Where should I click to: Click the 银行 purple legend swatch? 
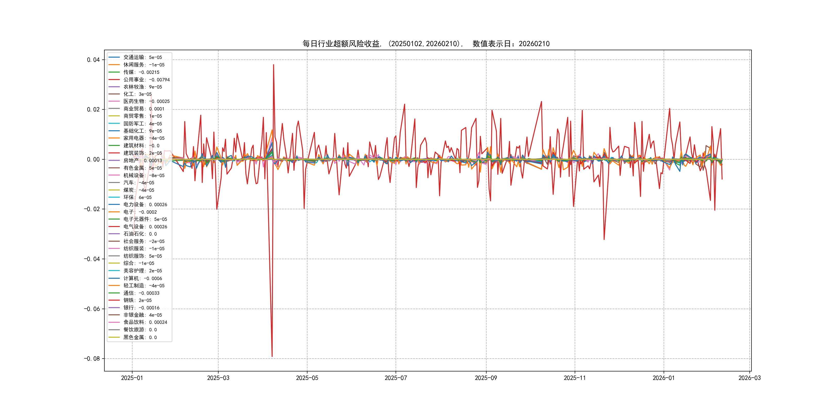point(114,308)
